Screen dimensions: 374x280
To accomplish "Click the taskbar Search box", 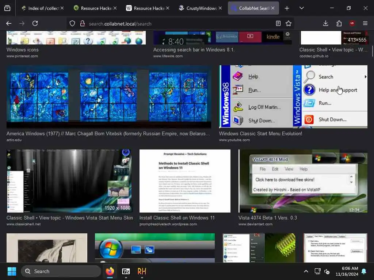I will coord(61,271).
